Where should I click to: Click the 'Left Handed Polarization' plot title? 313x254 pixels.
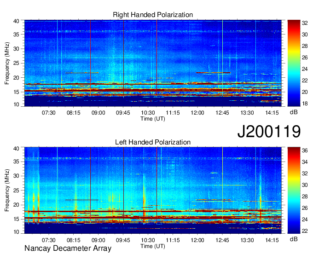pos(153,142)
